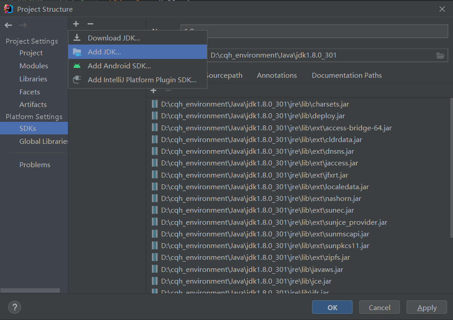Click jar icon of localedata.jar row
The height and width of the screenshot is (320, 453).
coord(155,187)
